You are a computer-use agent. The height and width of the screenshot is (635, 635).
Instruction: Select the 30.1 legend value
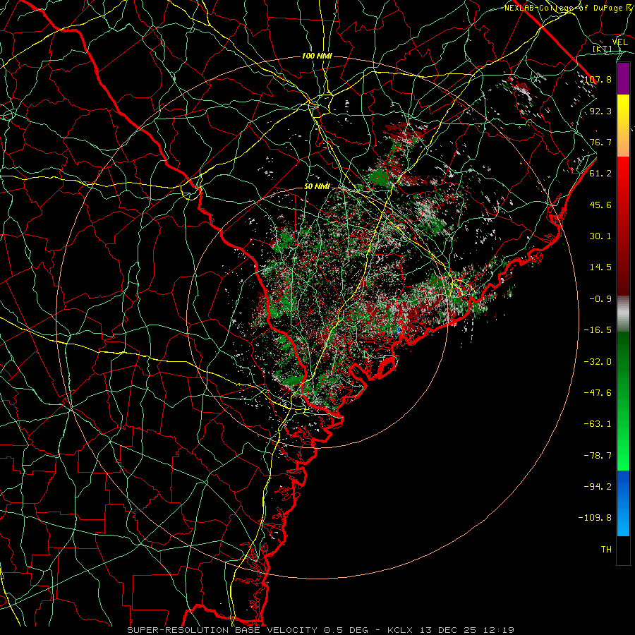(600, 236)
